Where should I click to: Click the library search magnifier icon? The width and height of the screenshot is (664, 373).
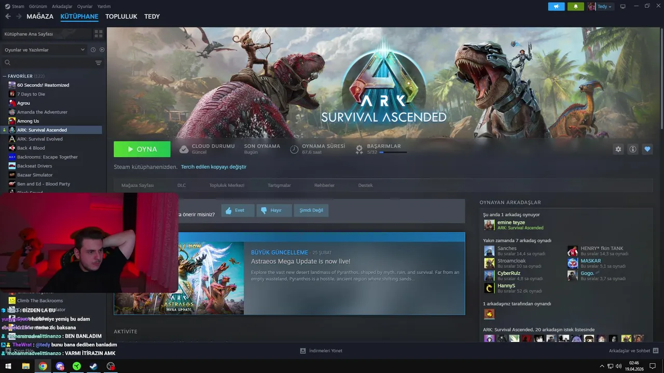pos(7,63)
